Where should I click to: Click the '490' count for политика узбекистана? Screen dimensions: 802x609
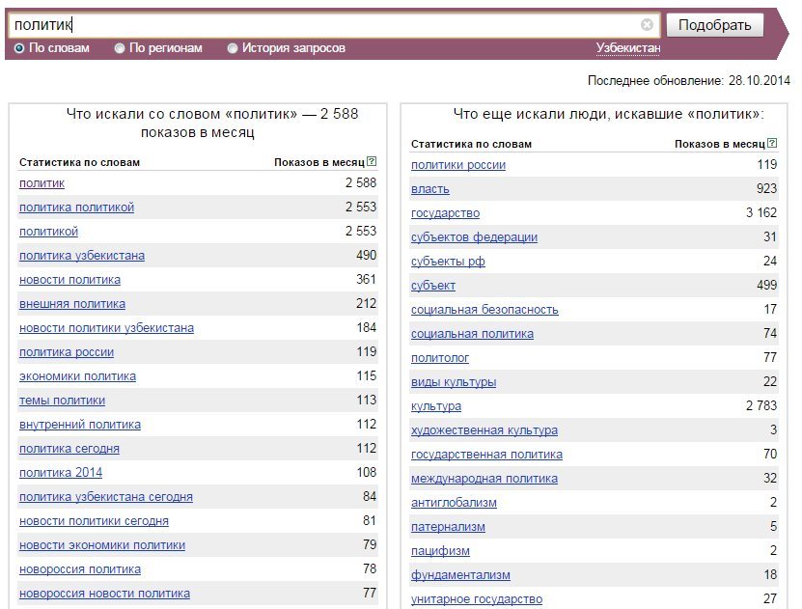click(366, 255)
